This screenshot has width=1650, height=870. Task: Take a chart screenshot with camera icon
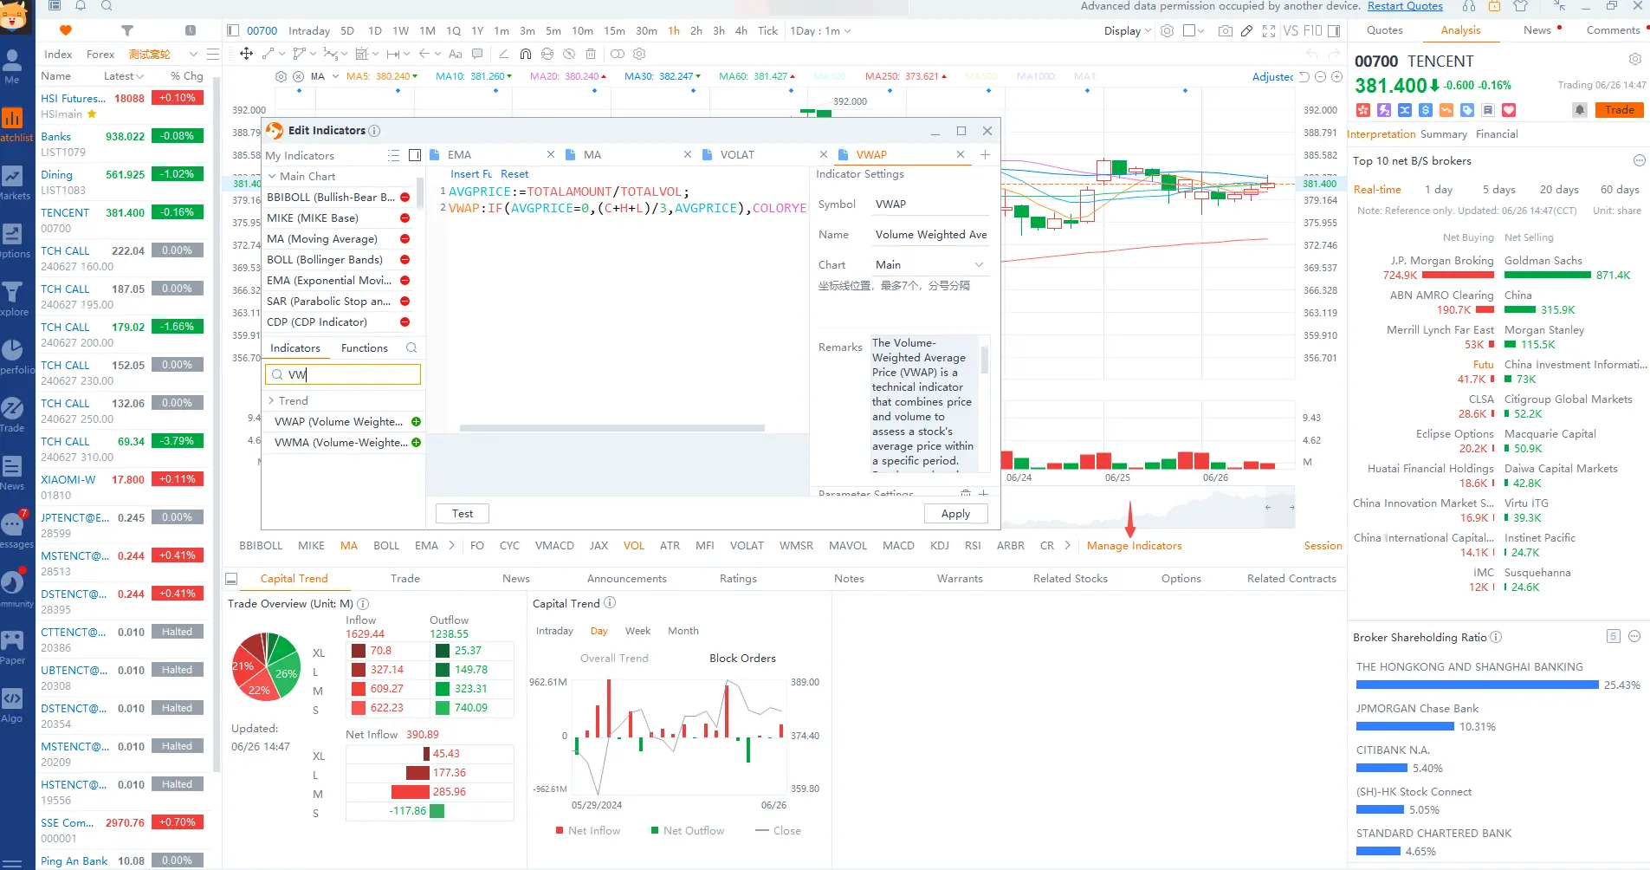[1225, 31]
